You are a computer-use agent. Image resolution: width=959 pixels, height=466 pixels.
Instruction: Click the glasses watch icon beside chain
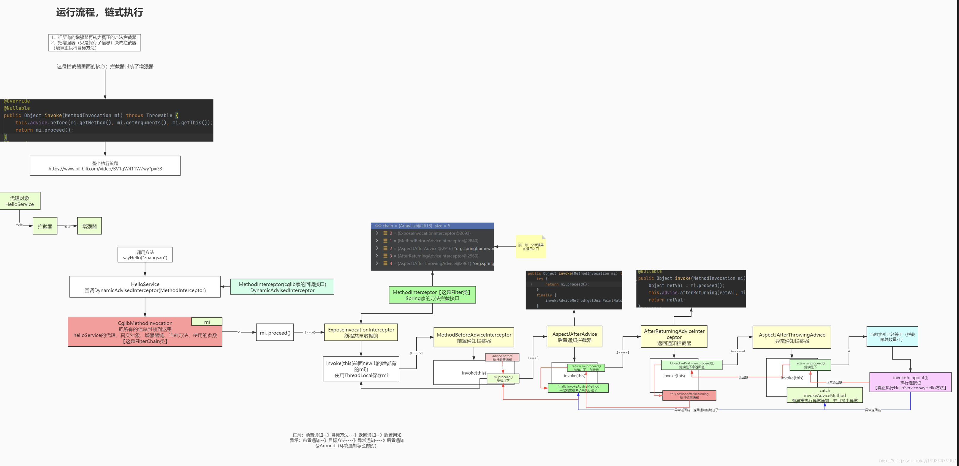click(x=378, y=226)
